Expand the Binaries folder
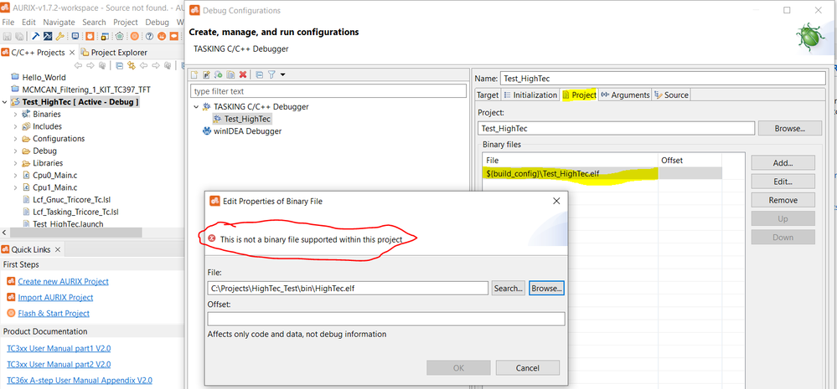The image size is (837, 389). [15, 114]
